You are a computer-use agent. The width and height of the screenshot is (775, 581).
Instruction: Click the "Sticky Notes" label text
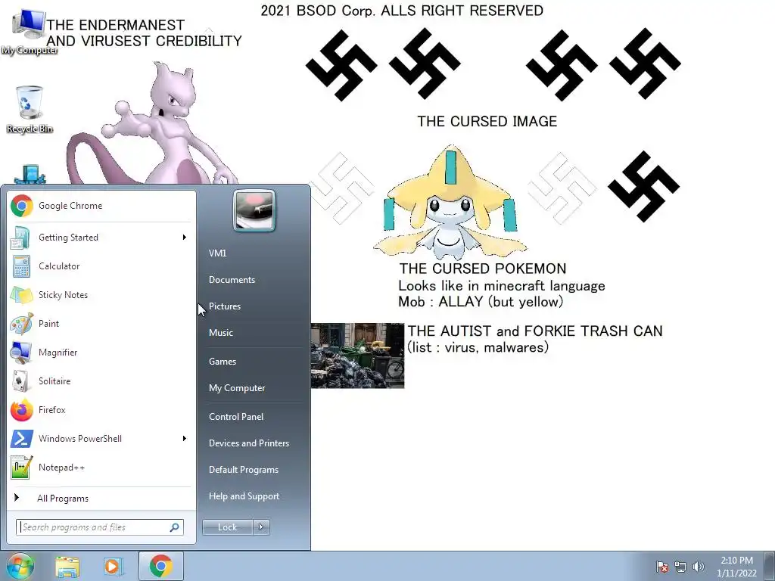64,295
